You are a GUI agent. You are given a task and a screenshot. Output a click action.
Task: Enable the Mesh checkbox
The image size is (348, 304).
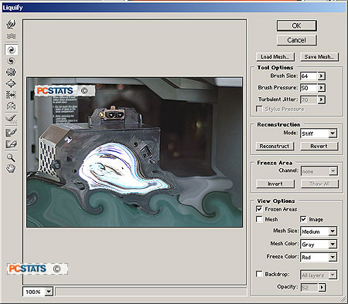click(x=259, y=219)
